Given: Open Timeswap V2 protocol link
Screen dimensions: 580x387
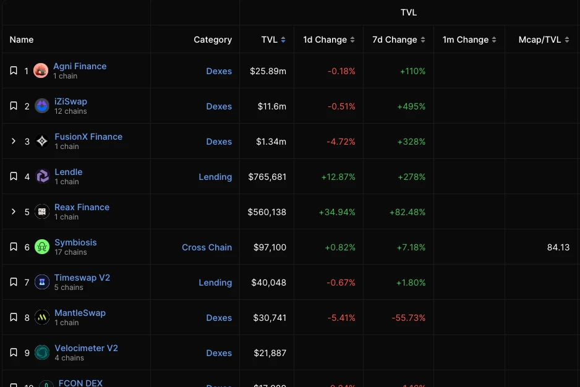Looking at the screenshot, I should coord(82,278).
